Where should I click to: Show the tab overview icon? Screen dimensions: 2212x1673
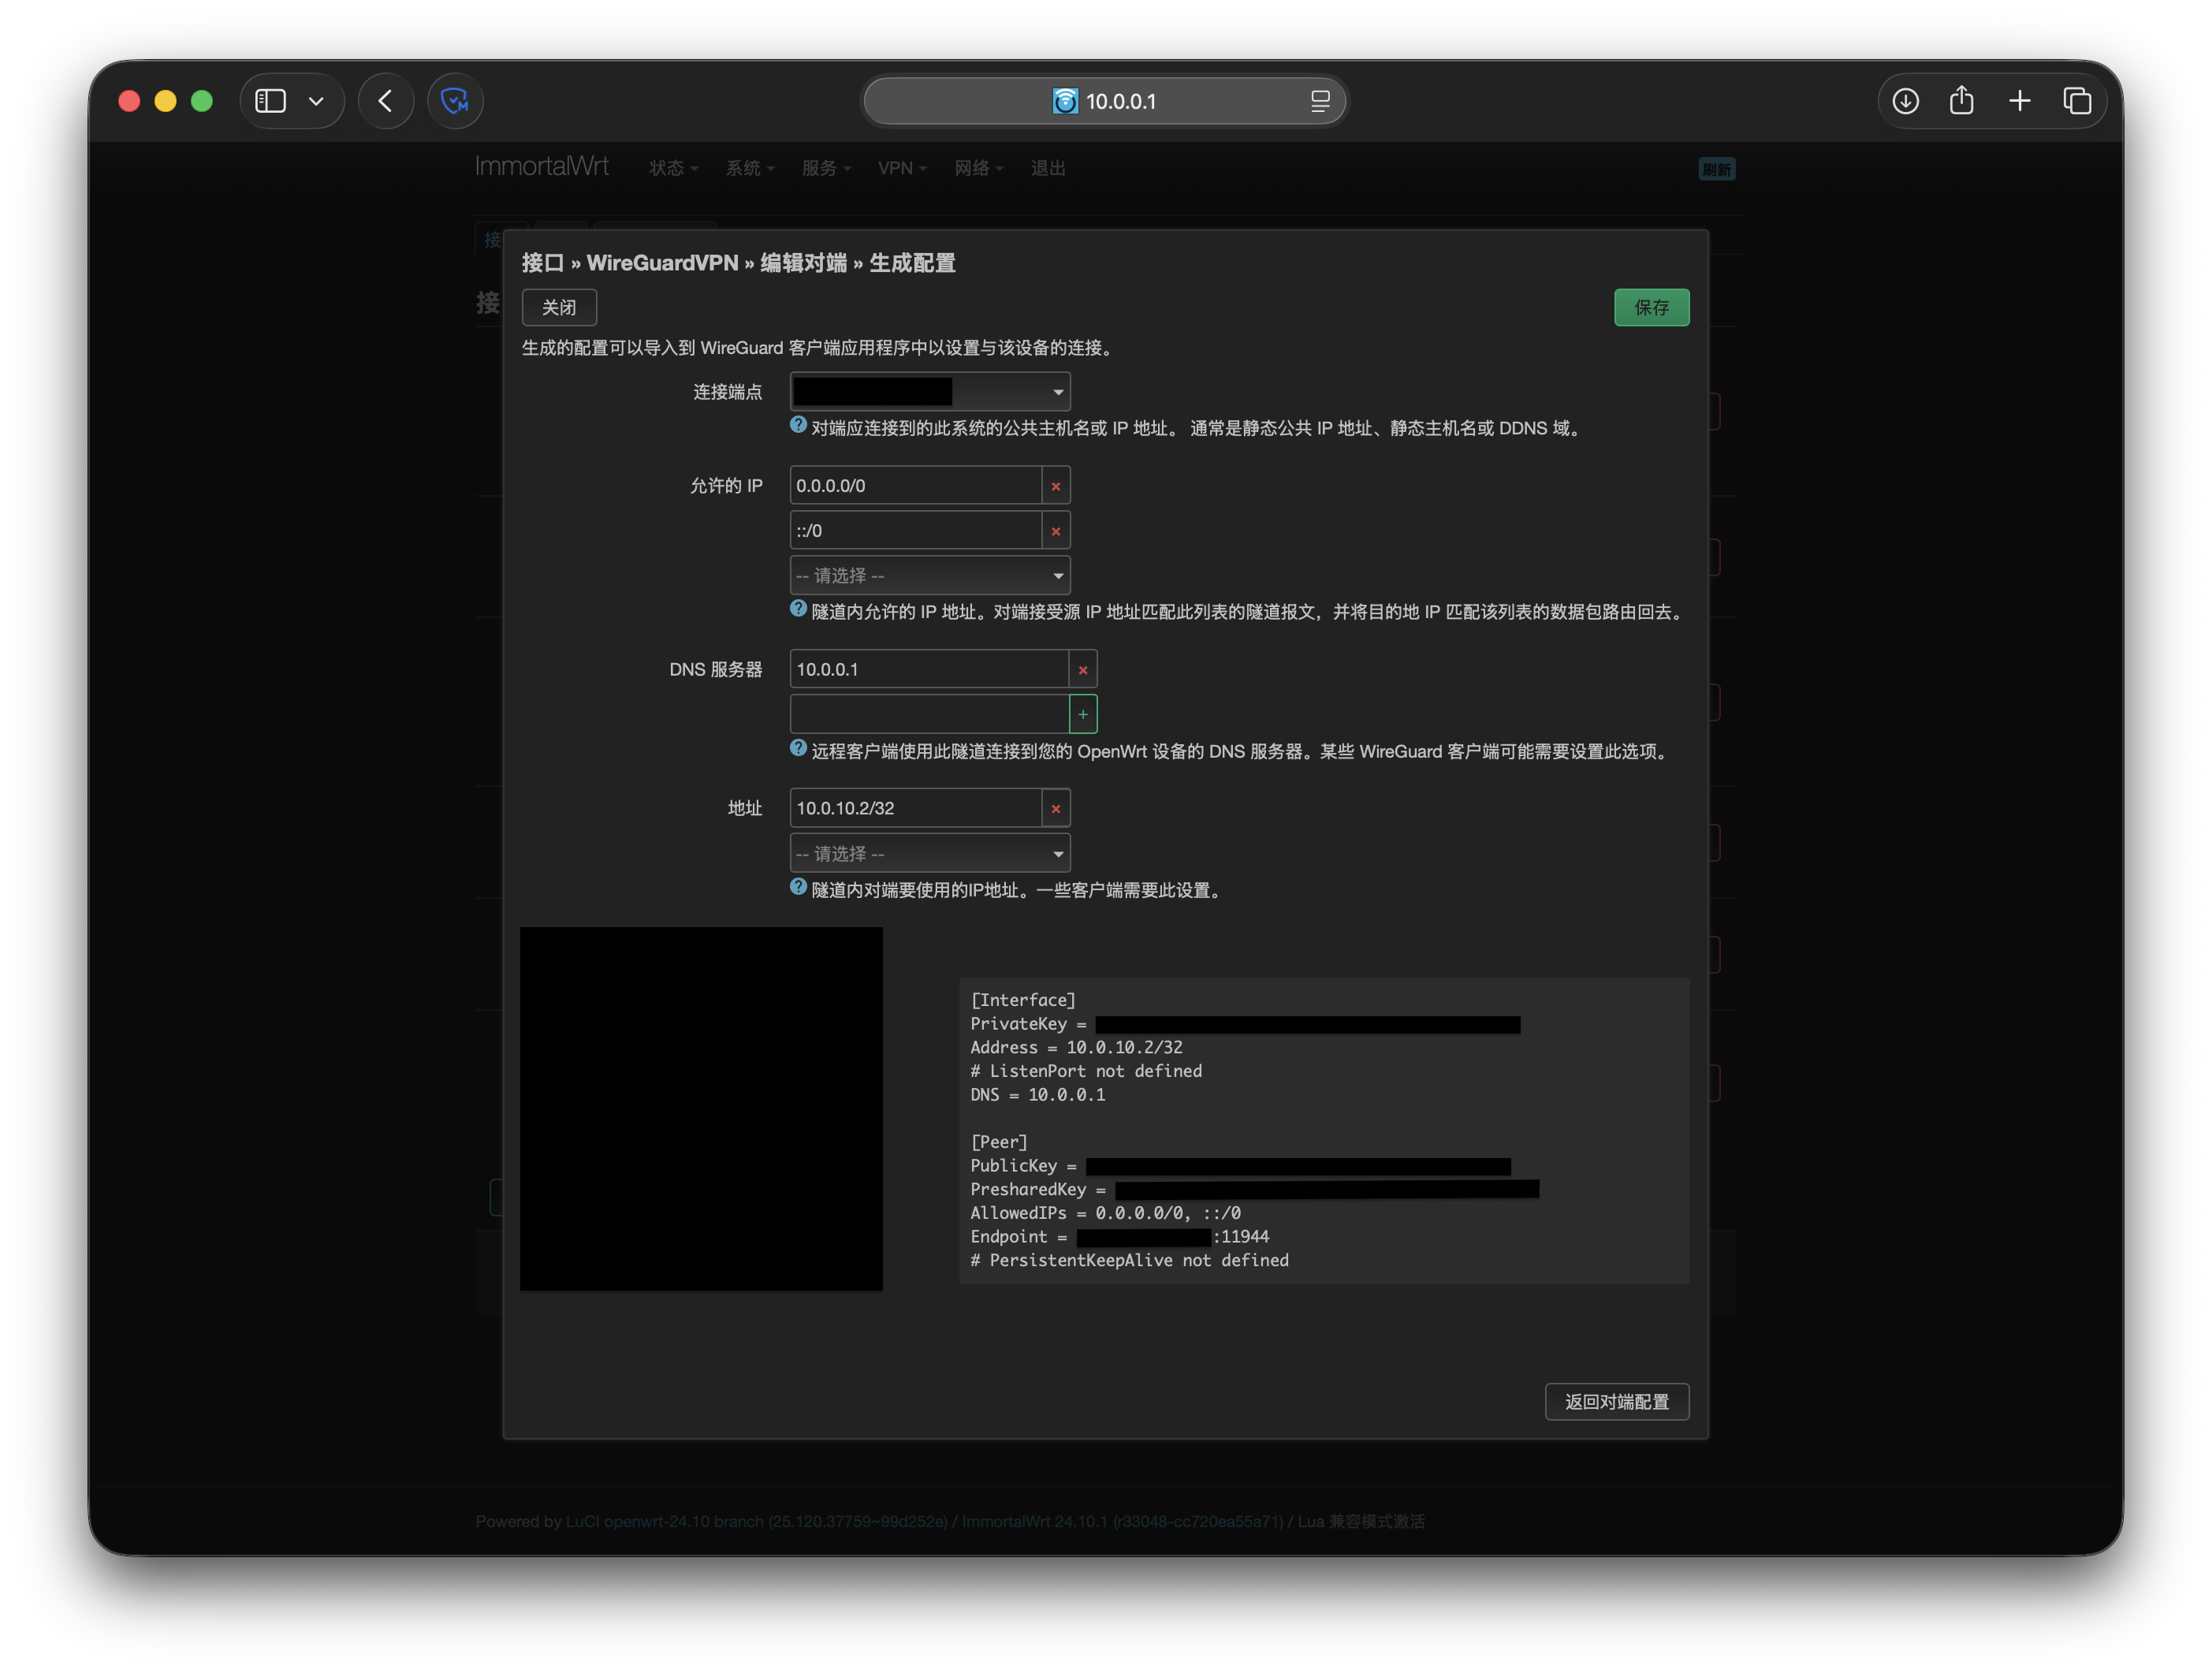(2076, 101)
